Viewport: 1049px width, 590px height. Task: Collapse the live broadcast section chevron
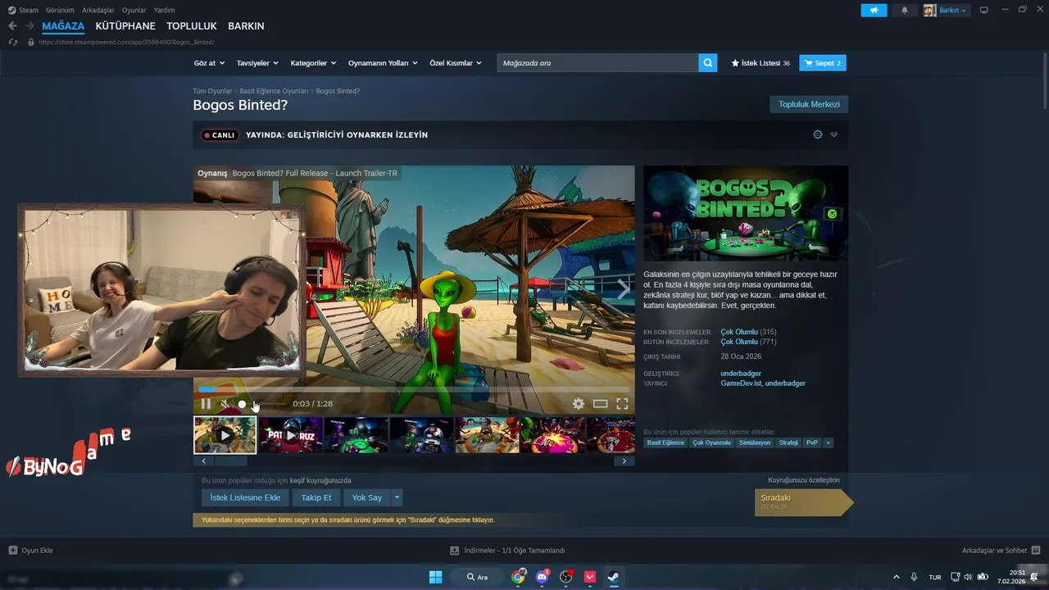(x=833, y=134)
